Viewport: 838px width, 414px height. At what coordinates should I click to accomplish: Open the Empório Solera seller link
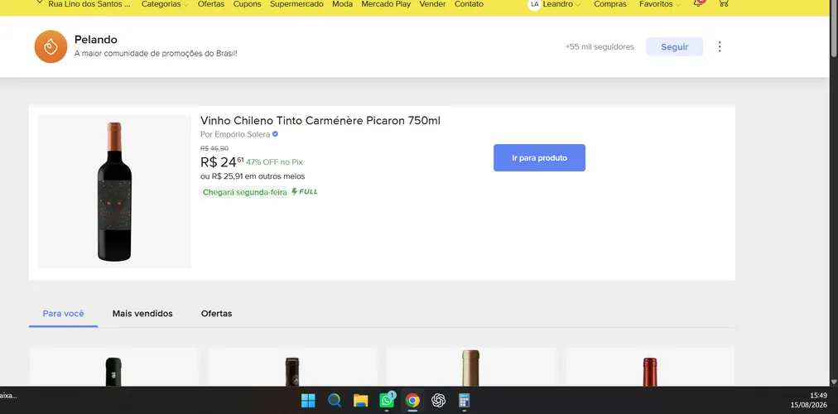pos(242,134)
